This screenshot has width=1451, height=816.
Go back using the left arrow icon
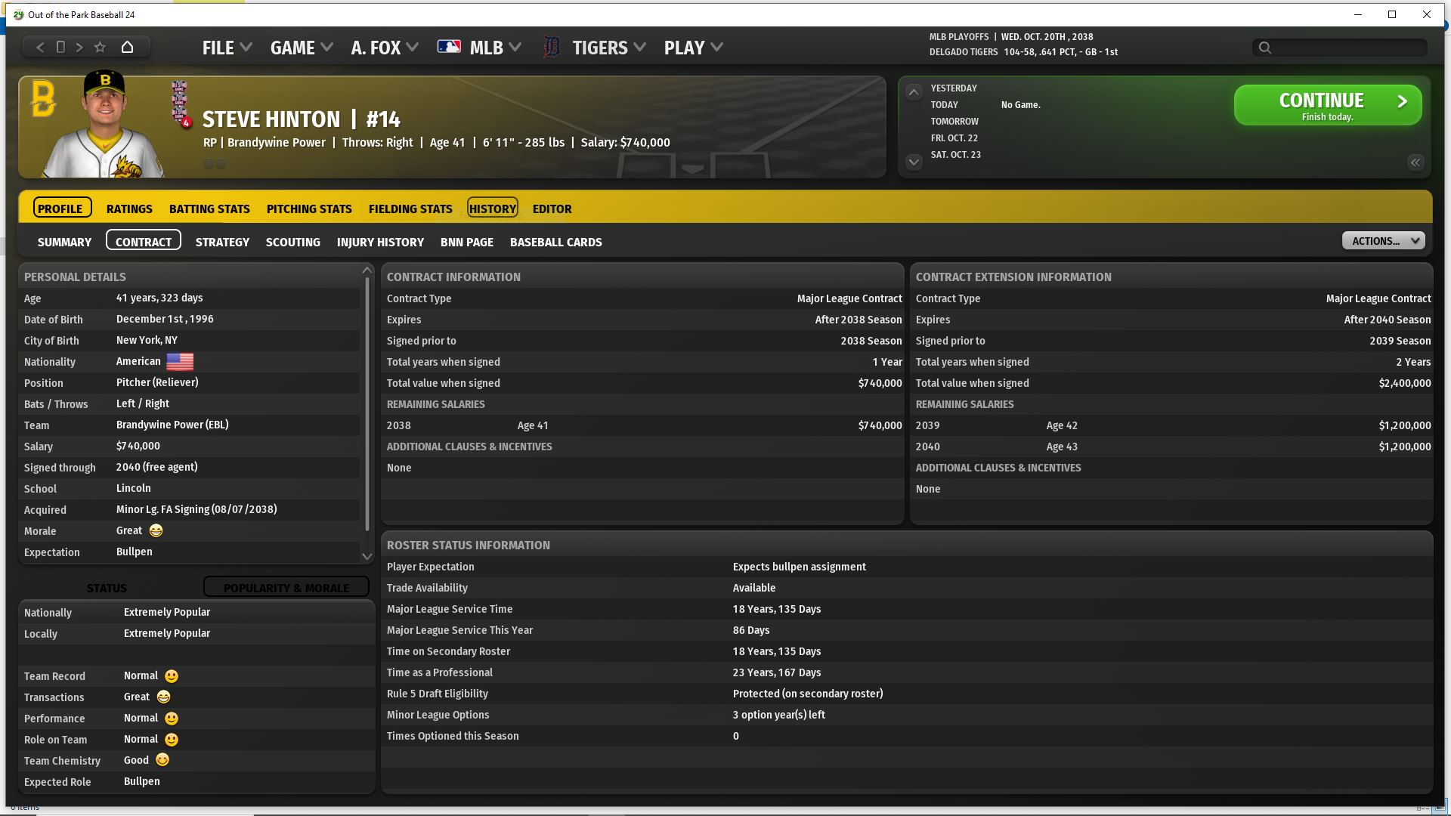coord(40,47)
